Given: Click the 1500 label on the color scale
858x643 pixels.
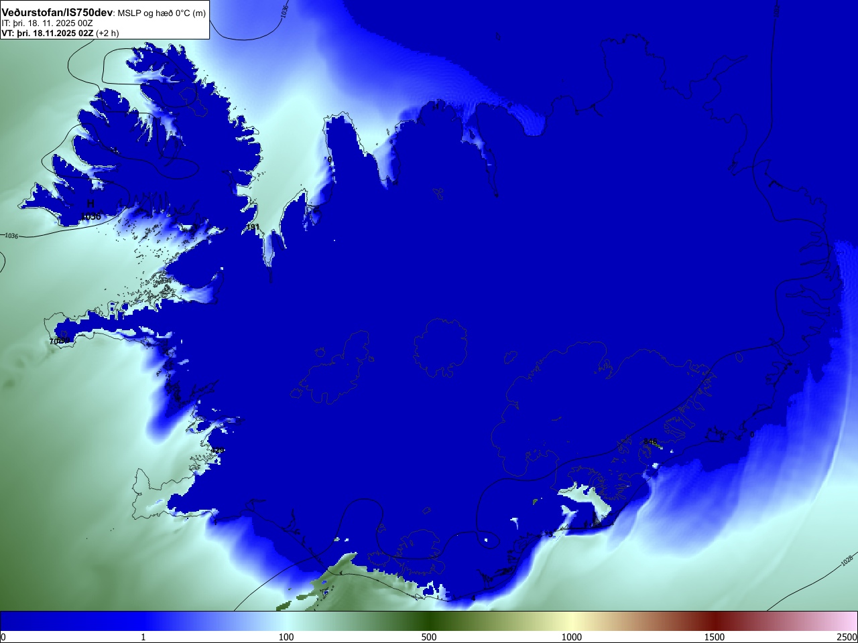Looking at the screenshot, I should [715, 637].
